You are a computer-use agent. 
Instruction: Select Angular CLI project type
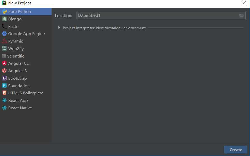pos(26,63)
